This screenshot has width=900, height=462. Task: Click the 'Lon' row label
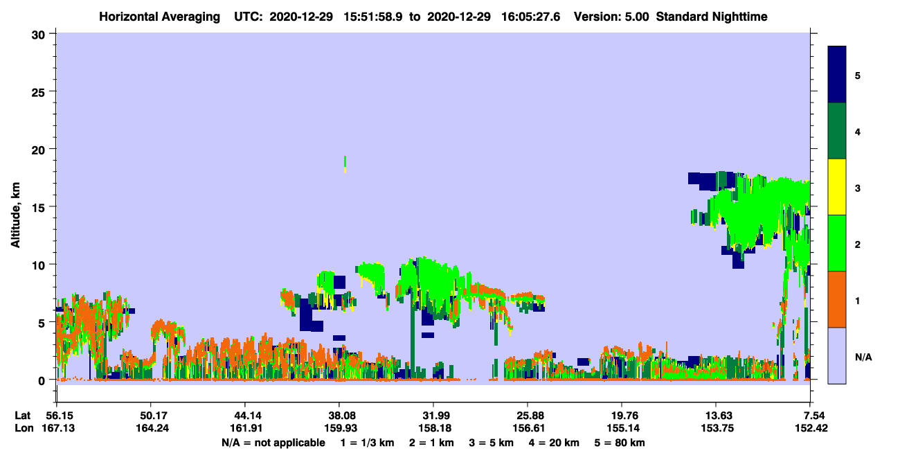pos(24,428)
